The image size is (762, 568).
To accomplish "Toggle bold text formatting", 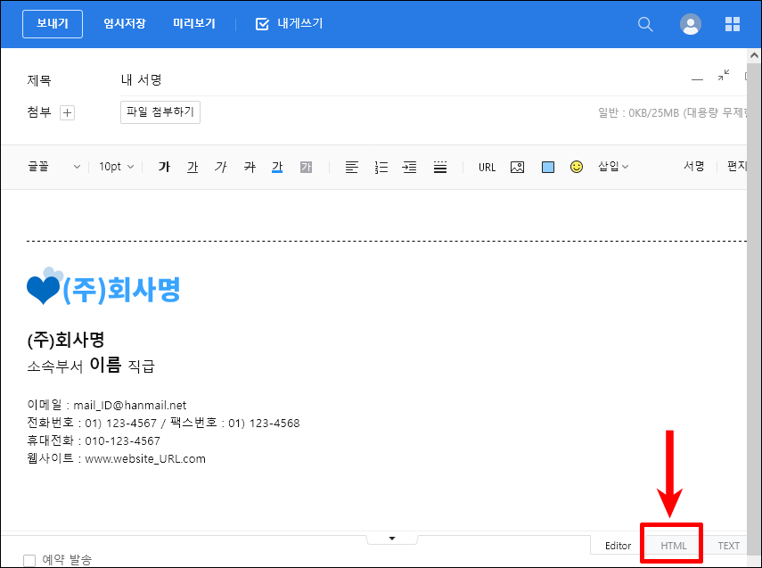I will [x=164, y=167].
